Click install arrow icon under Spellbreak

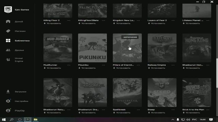(x=114, y=113)
